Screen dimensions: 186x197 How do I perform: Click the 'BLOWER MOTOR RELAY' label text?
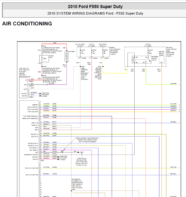(x=154, y=58)
